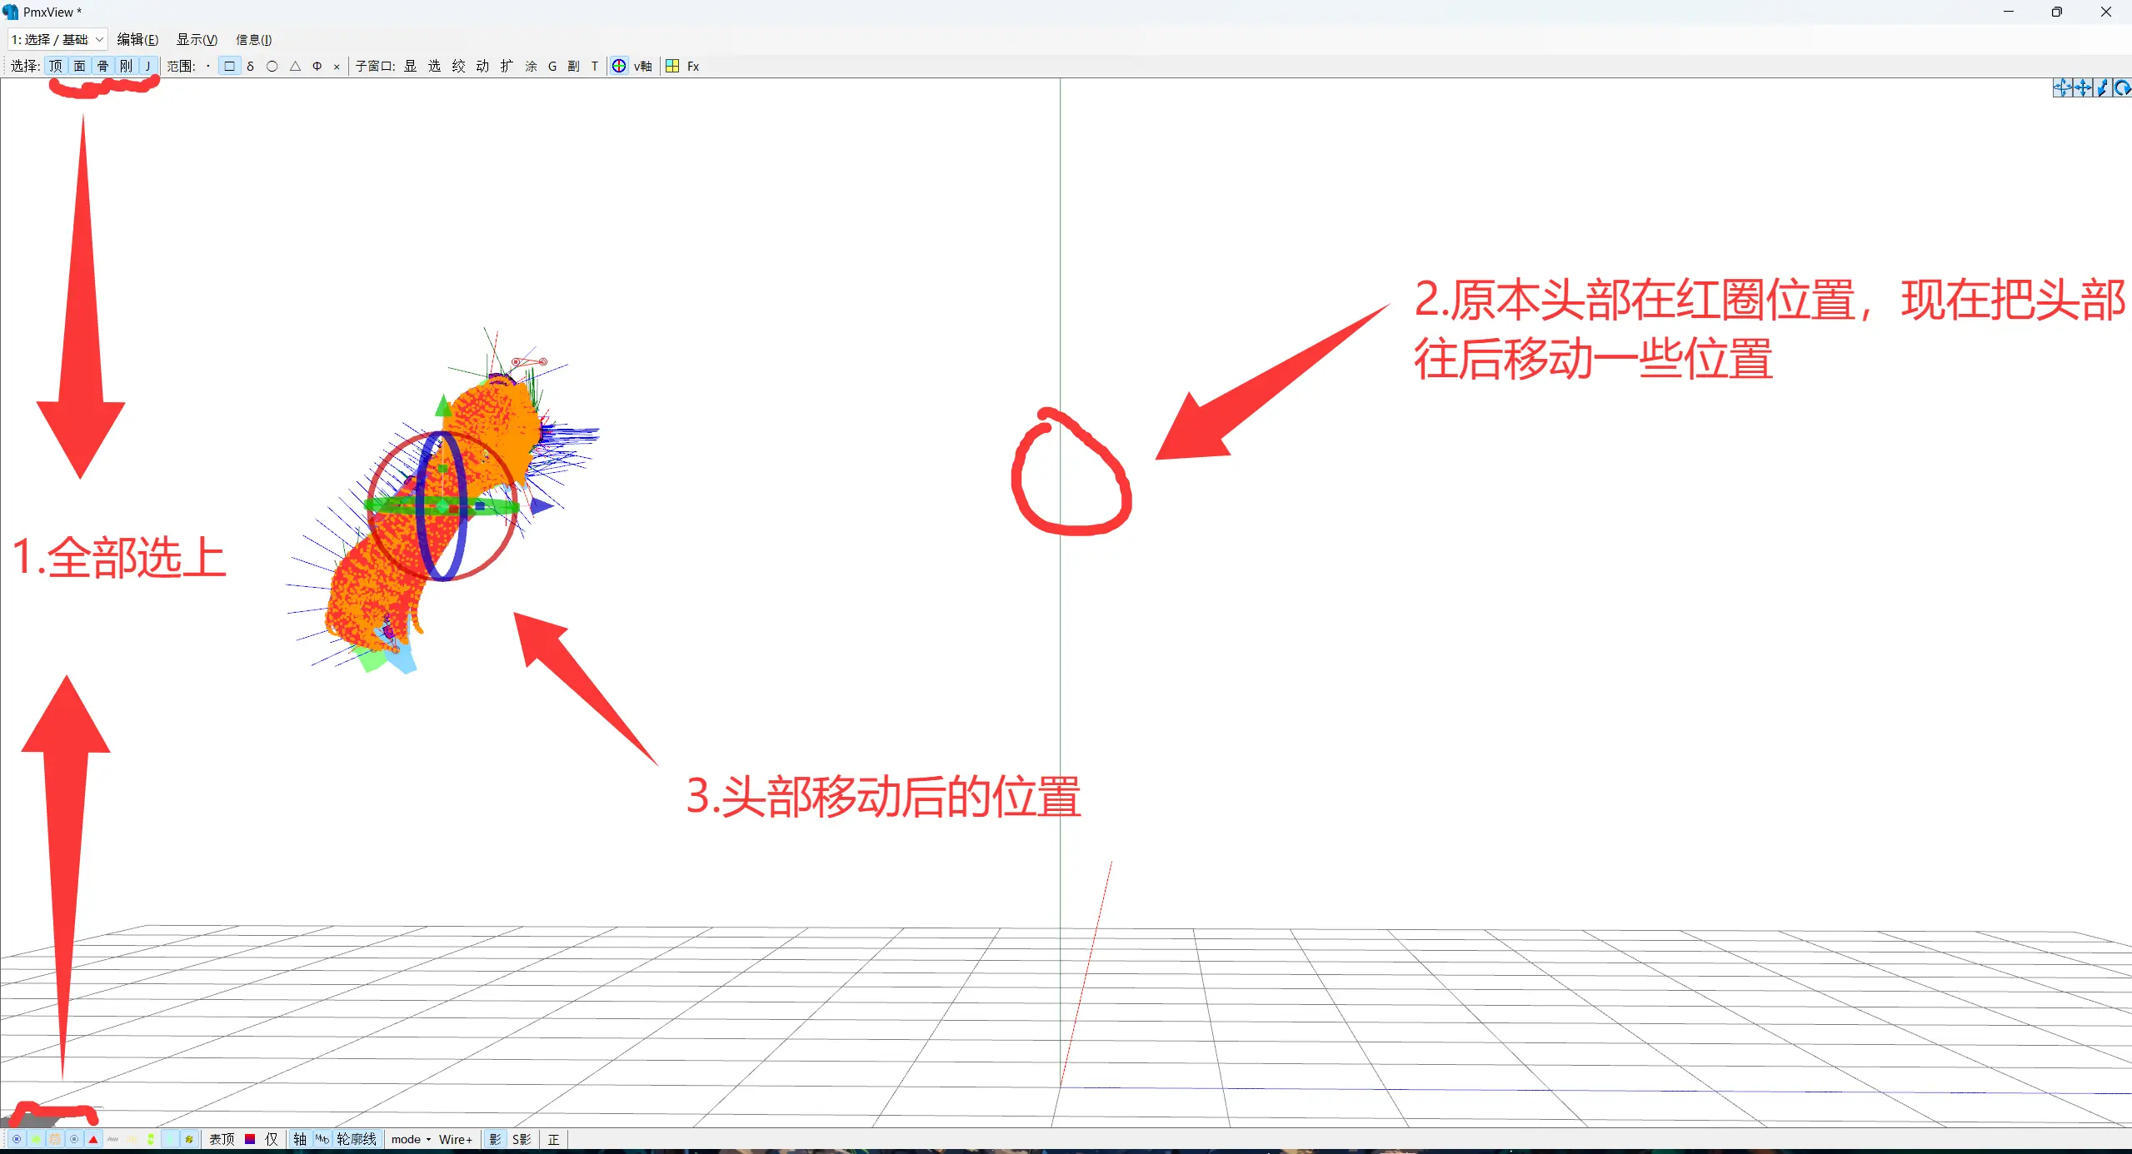Click the red triangle icon in bottom toolbar
2132x1154 pixels.
coord(93,1139)
